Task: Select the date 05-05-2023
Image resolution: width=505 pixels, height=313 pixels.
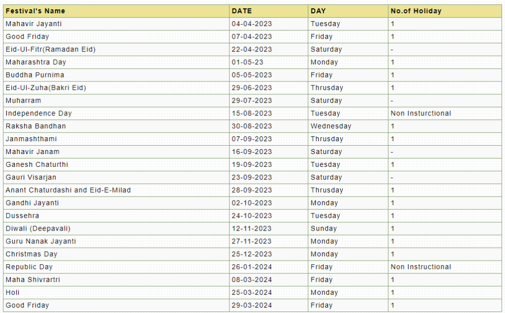Action: coord(252,75)
